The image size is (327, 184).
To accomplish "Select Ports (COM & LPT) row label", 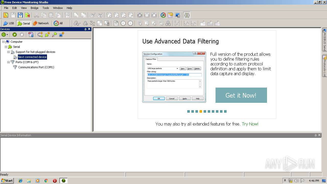I will tap(27, 62).
